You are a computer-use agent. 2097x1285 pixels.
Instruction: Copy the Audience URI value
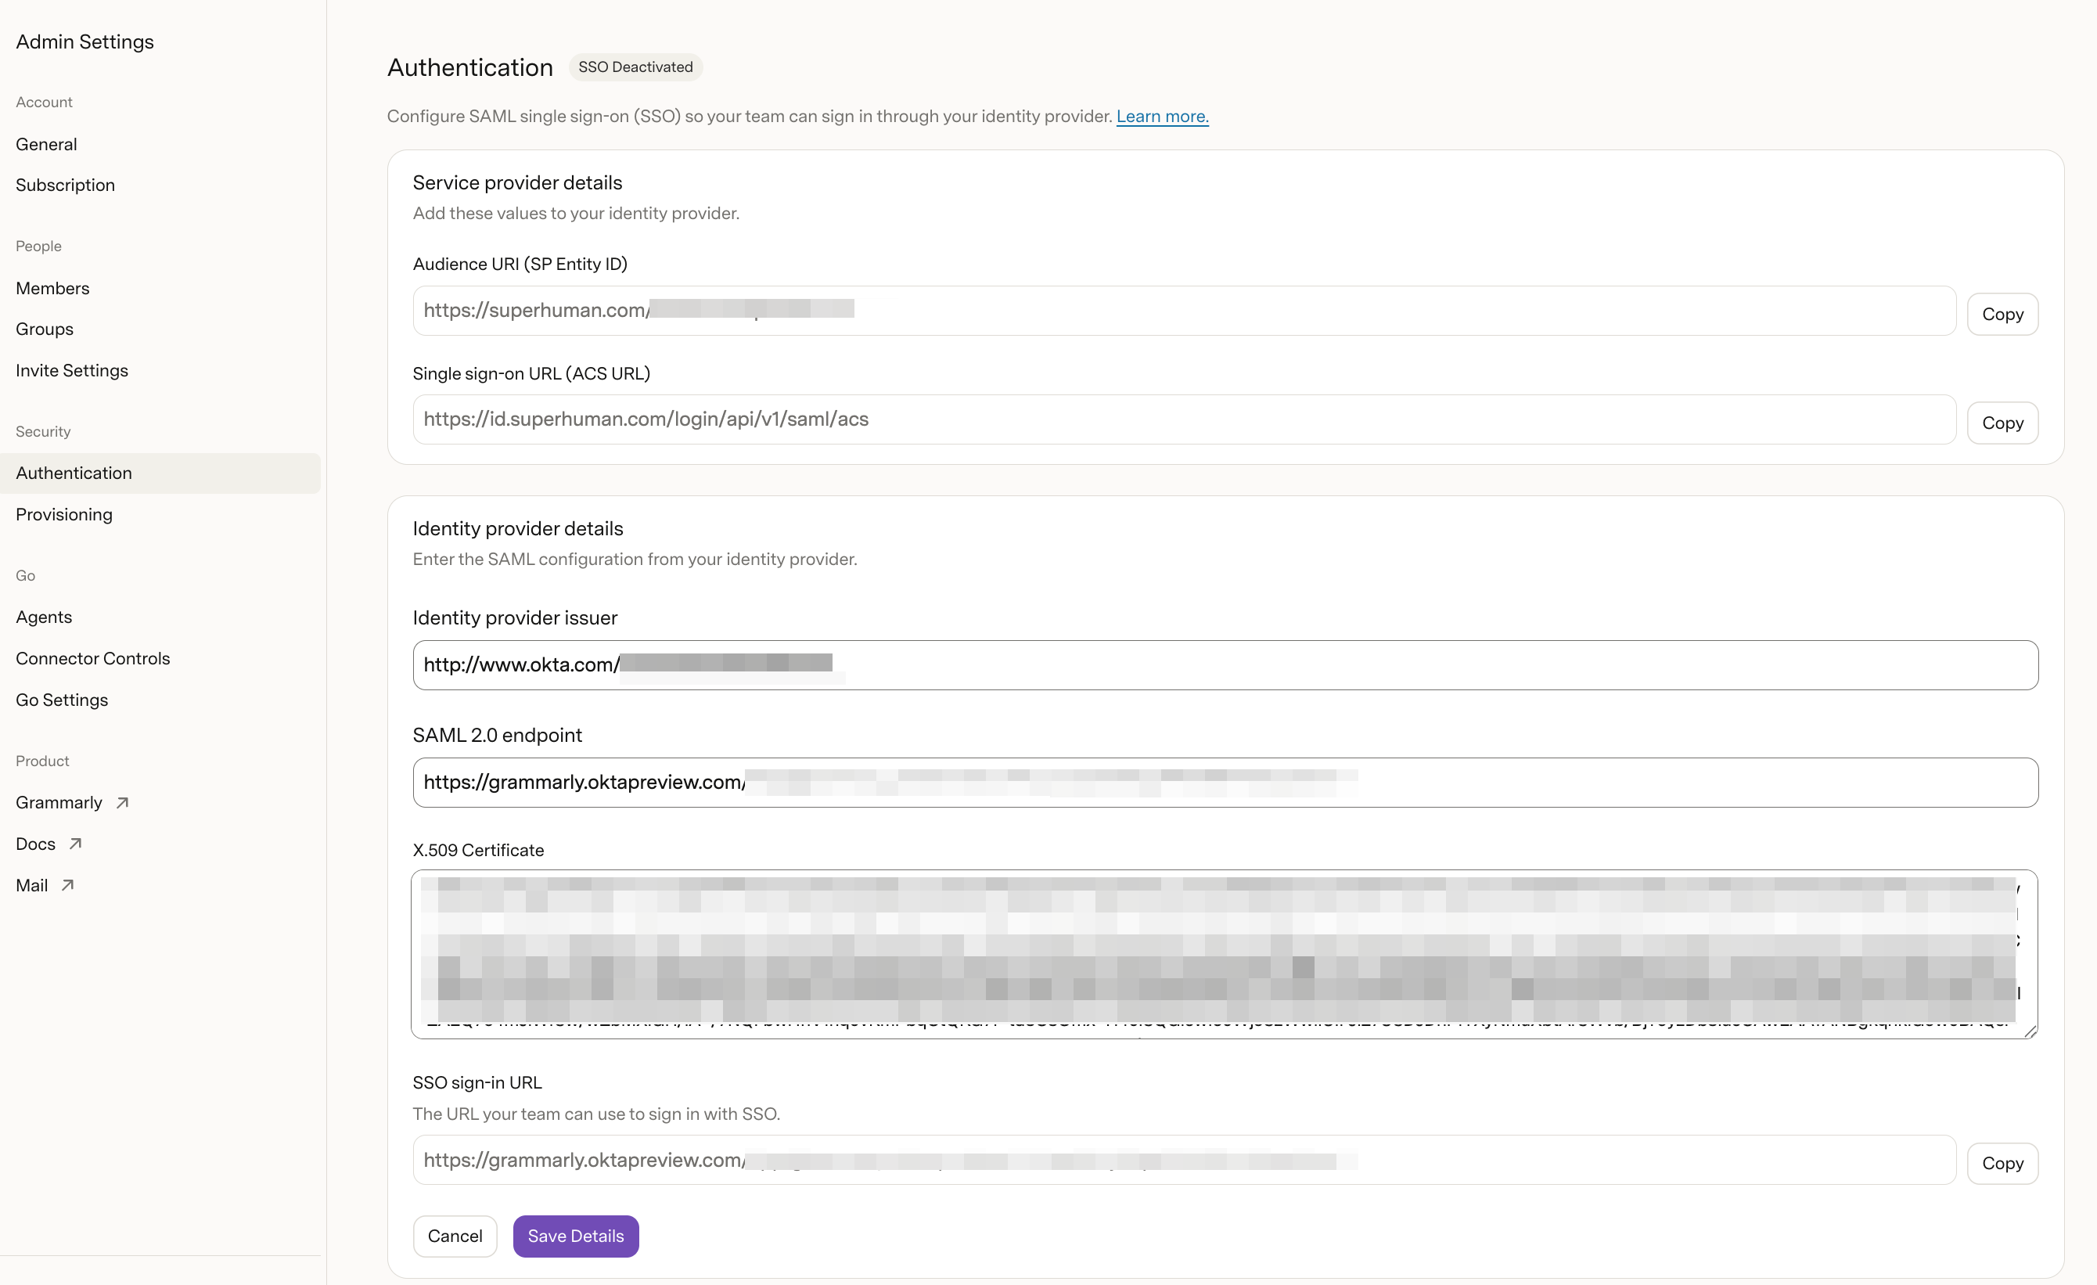2002,314
